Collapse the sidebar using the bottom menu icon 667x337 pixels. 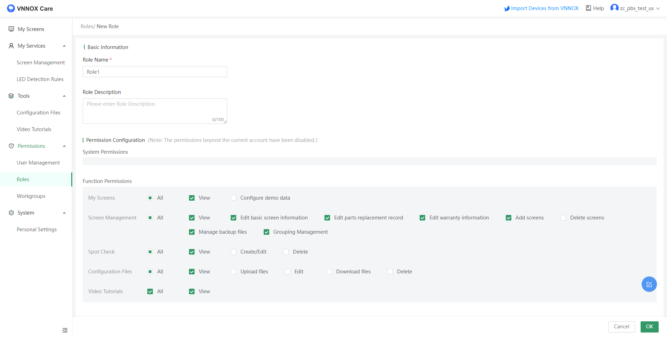pyautogui.click(x=65, y=330)
